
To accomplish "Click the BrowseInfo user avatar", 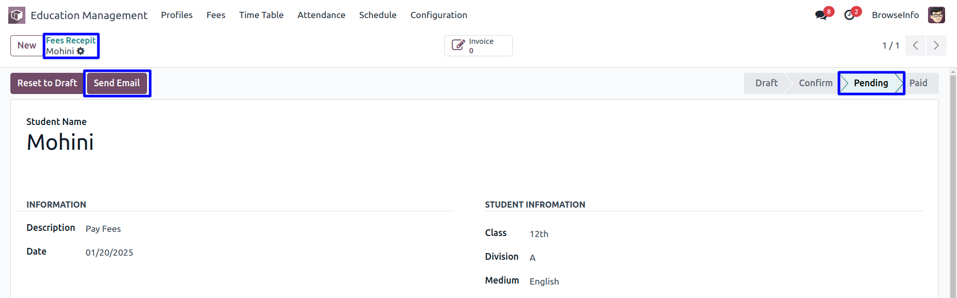I will coord(936,15).
